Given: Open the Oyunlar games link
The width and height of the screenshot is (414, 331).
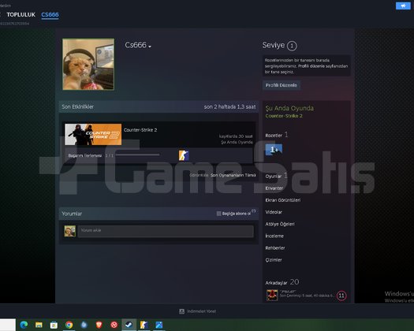Looking at the screenshot, I should pyautogui.click(x=274, y=176).
